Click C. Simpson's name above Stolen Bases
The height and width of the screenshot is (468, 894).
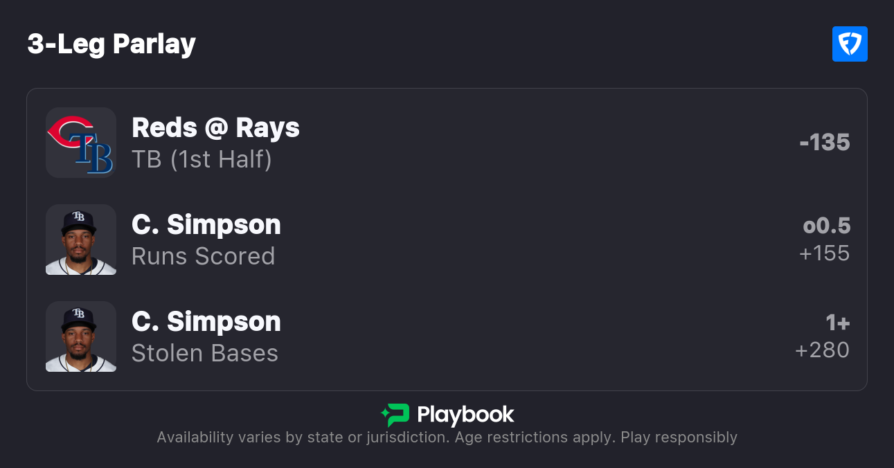click(206, 322)
